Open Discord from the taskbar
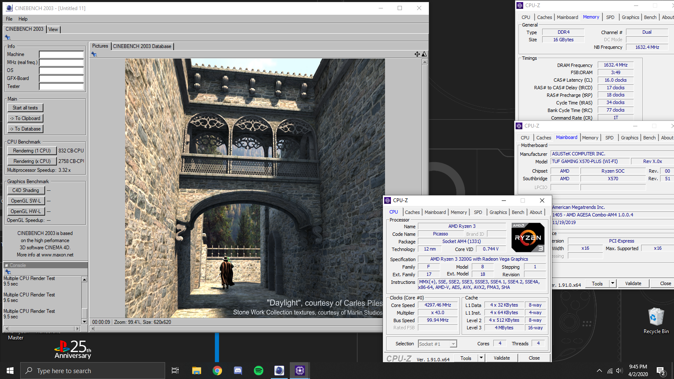This screenshot has height=379, width=674. coord(238,371)
